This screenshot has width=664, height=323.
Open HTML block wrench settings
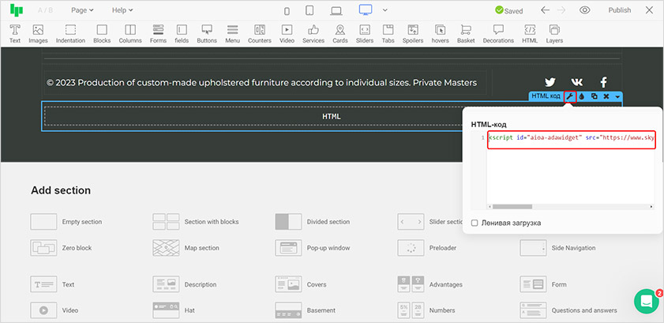point(570,96)
